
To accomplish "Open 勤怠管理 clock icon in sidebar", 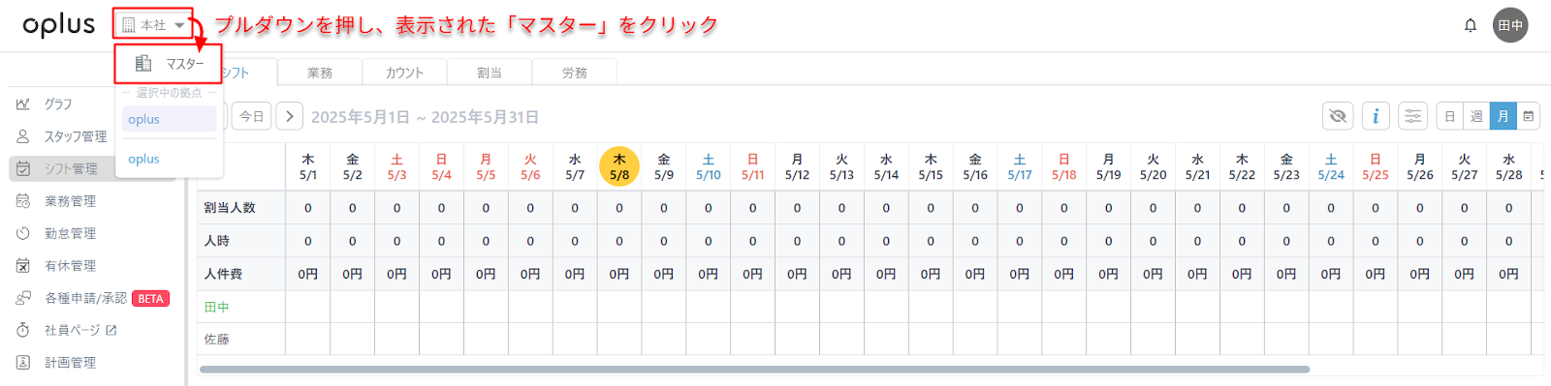I will click(x=23, y=233).
